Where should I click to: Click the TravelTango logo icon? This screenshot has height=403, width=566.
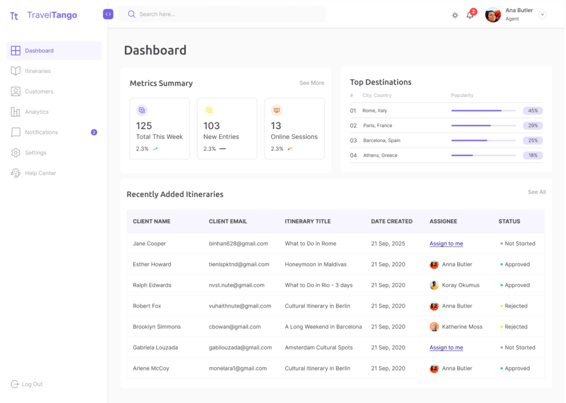(x=14, y=15)
